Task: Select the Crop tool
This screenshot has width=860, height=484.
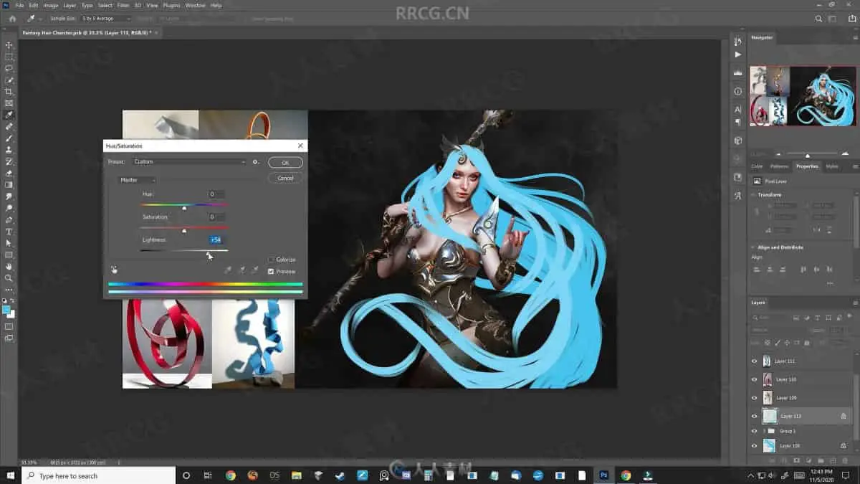Action: pos(9,92)
